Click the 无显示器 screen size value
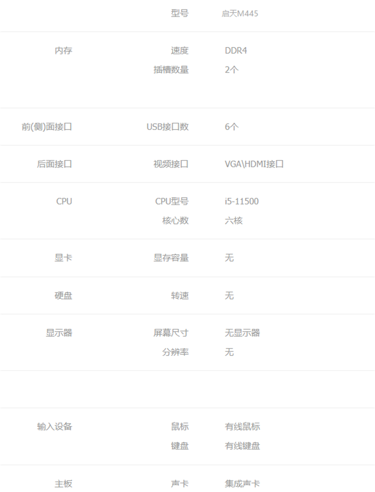This screenshot has height=492, width=375. pyautogui.click(x=242, y=333)
